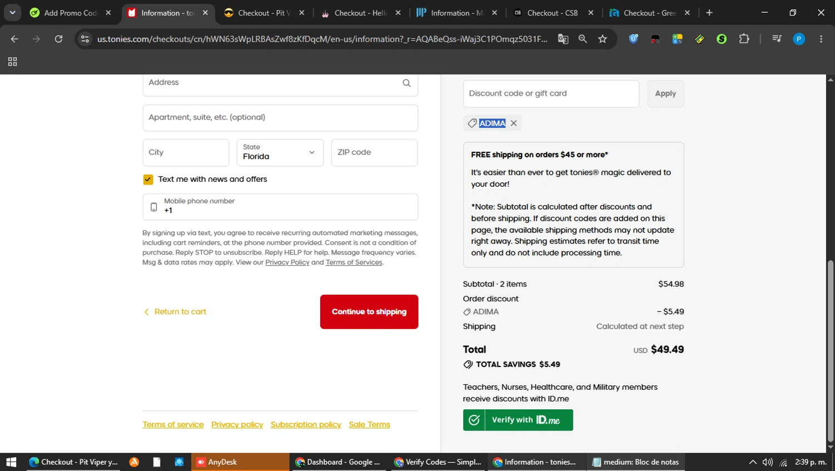
Task: Open the Chrome three-dot menu
Action: pyautogui.click(x=821, y=39)
